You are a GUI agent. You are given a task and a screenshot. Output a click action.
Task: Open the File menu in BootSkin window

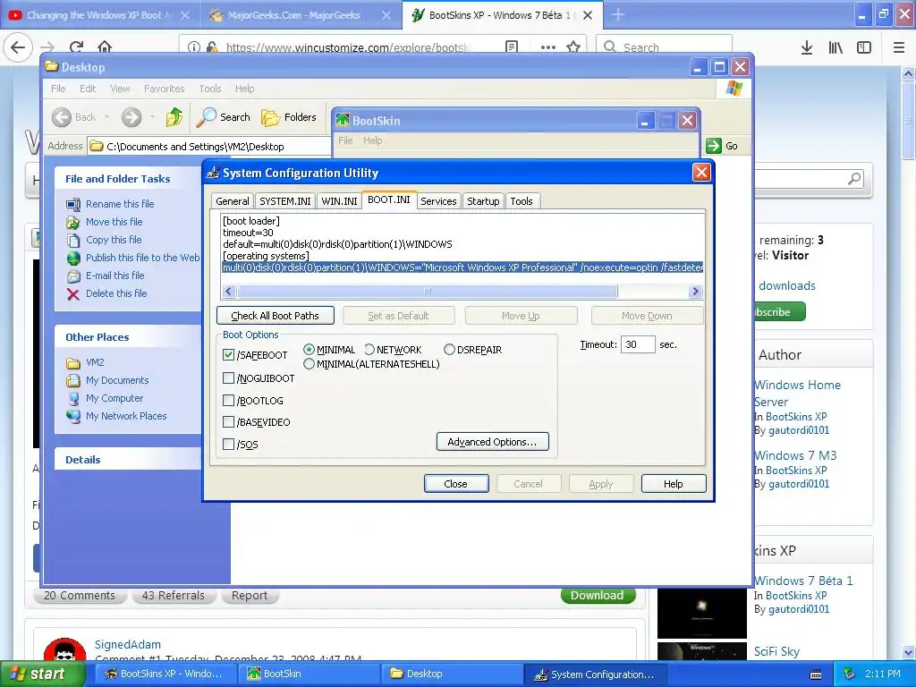[345, 140]
